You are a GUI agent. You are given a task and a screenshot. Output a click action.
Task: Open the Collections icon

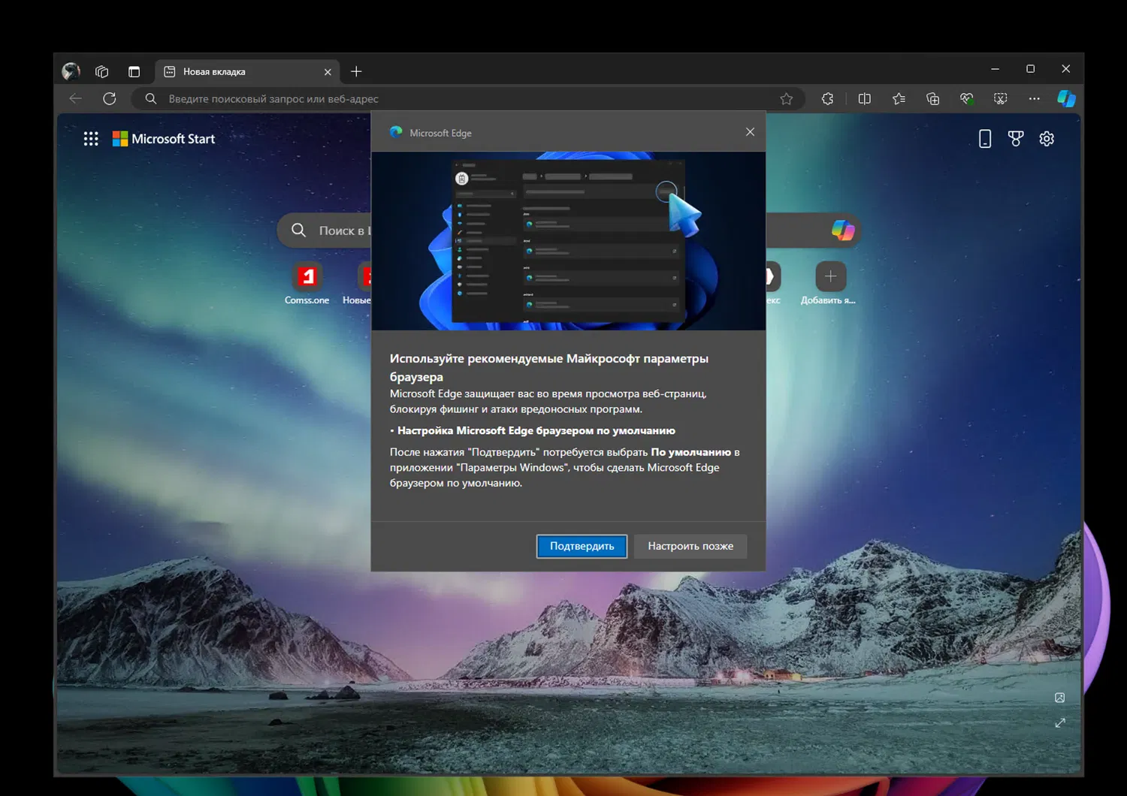coord(932,98)
